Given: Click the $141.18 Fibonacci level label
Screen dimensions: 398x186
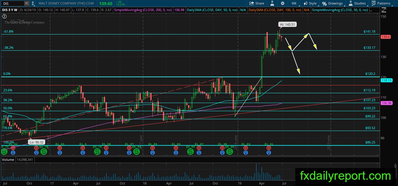Looking at the screenshot, I should 369,31.
